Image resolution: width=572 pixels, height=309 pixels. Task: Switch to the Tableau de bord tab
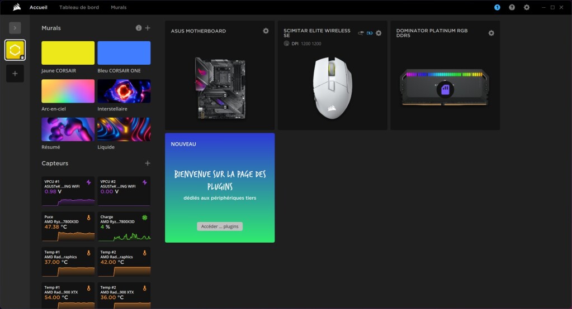pyautogui.click(x=79, y=7)
